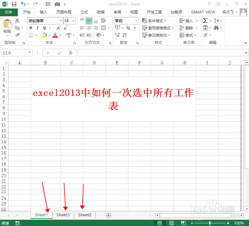Decrease the indent
The width and height of the screenshot is (249, 226).
[x=82, y=35]
